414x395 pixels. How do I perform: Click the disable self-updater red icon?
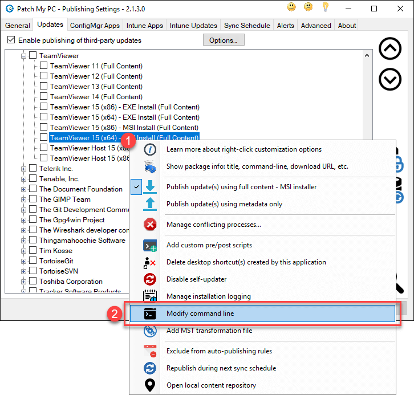(x=150, y=279)
